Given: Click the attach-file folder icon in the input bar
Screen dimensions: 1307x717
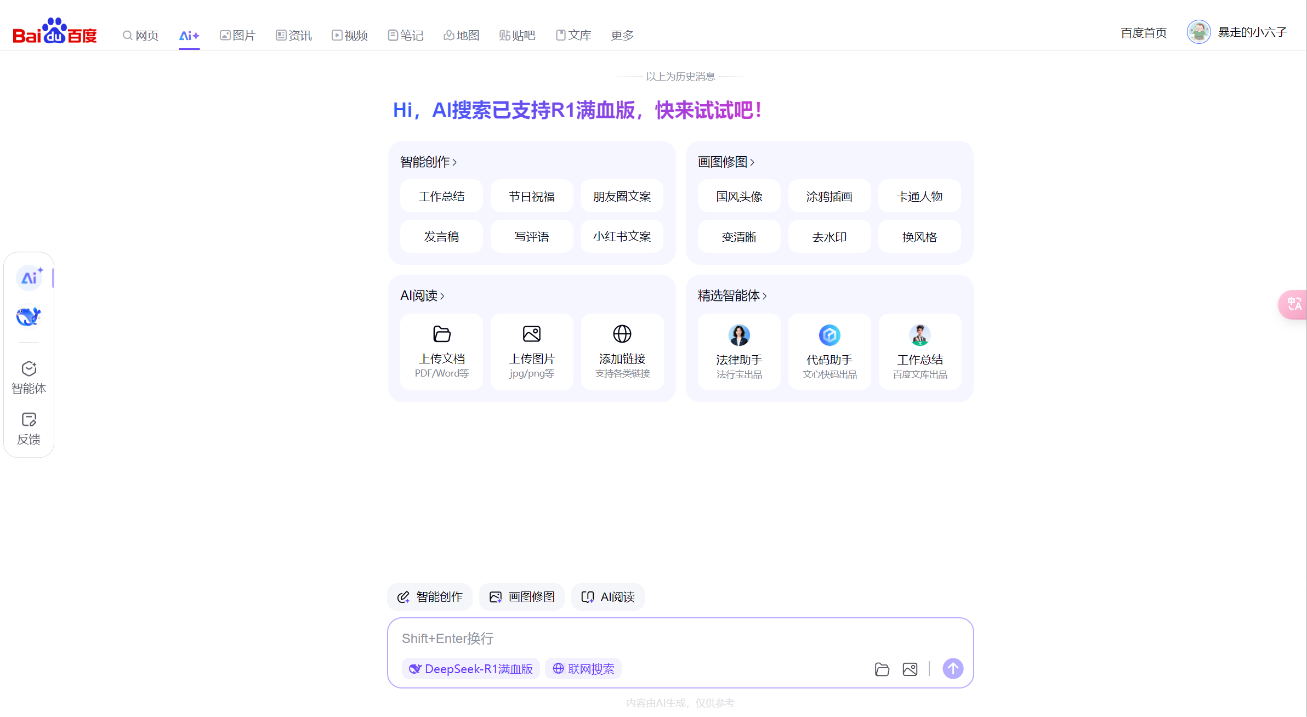Looking at the screenshot, I should point(882,669).
